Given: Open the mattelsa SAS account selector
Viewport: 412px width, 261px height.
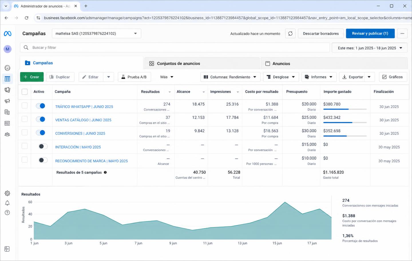Looking at the screenshot, I should click(x=96, y=33).
